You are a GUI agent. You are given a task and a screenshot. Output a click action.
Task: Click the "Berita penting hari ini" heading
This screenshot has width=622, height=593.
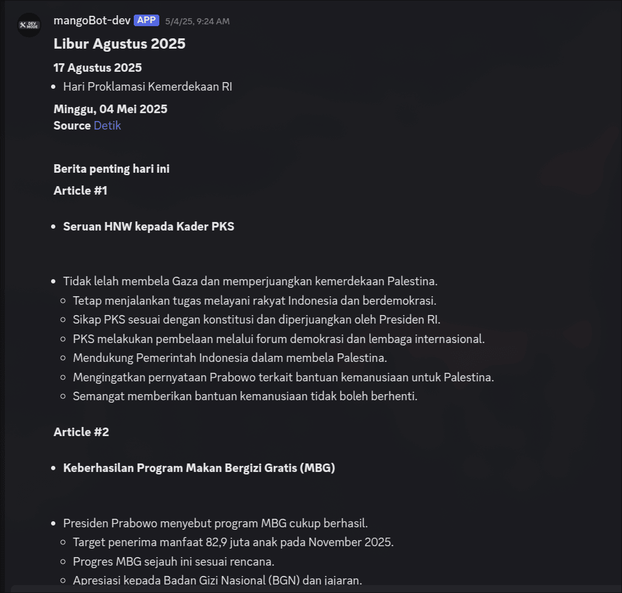[111, 169]
